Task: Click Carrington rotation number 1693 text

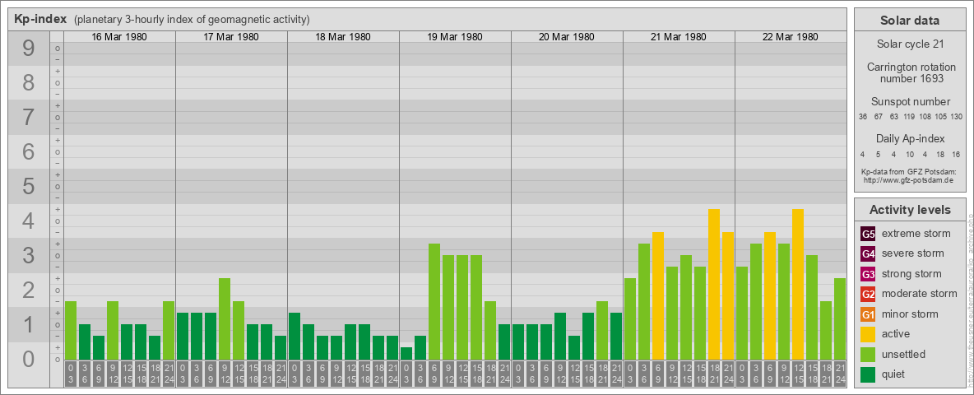Action: coord(911,72)
